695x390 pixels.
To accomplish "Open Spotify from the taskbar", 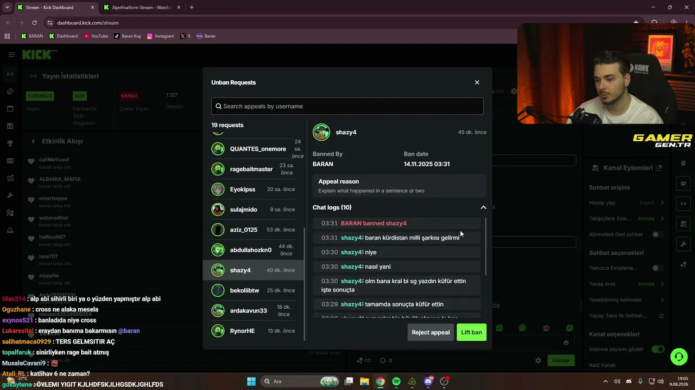I will point(396,381).
